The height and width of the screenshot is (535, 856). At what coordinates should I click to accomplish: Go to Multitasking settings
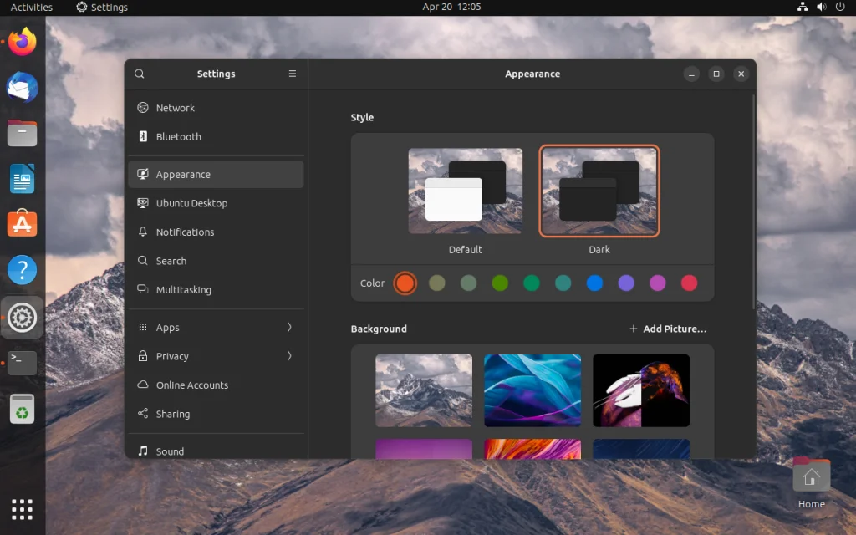183,290
